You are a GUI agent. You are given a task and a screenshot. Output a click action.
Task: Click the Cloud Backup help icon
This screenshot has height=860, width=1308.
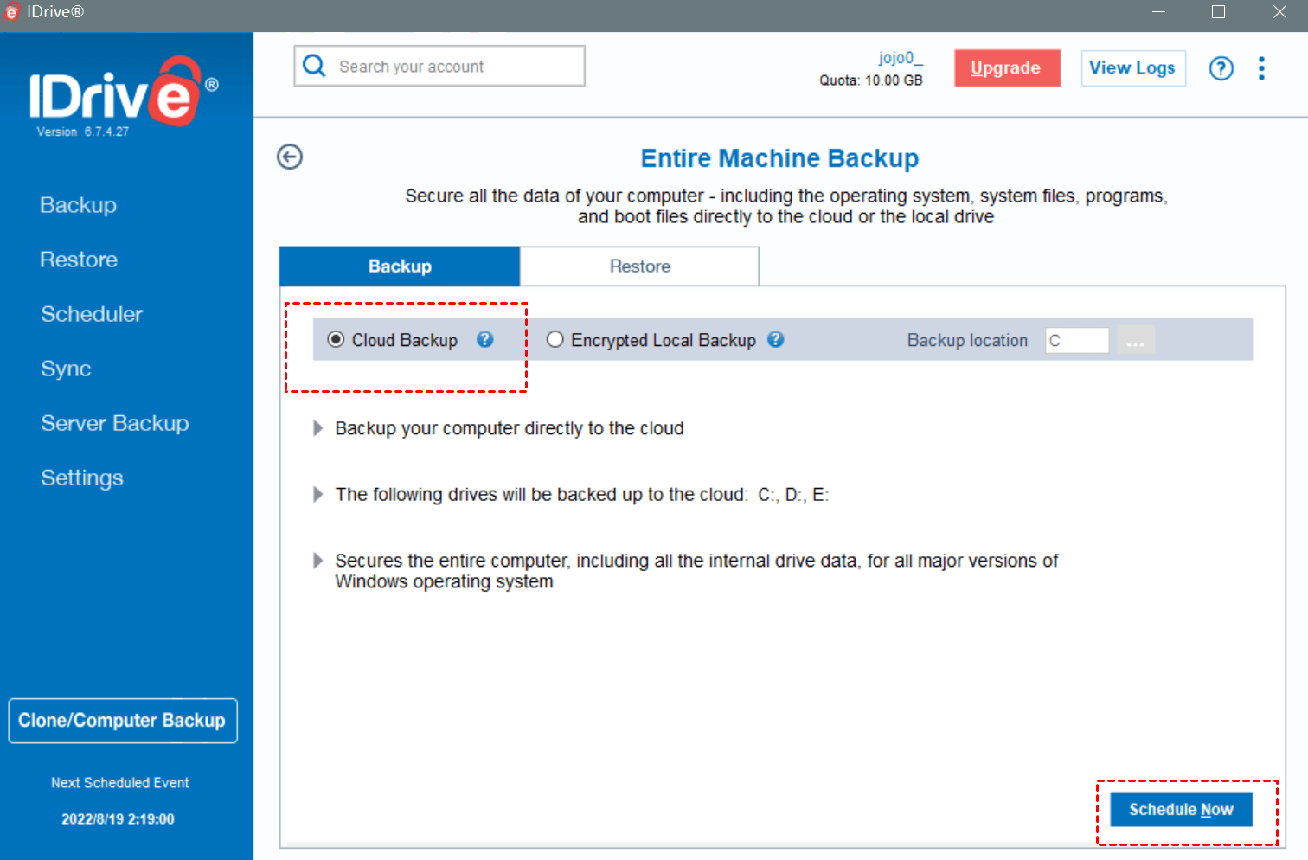pos(485,340)
